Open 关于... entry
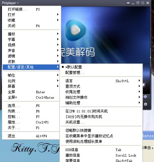 click(x=31, y=128)
